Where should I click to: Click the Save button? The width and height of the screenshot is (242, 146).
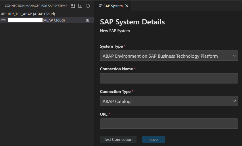pyautogui.click(x=154, y=139)
